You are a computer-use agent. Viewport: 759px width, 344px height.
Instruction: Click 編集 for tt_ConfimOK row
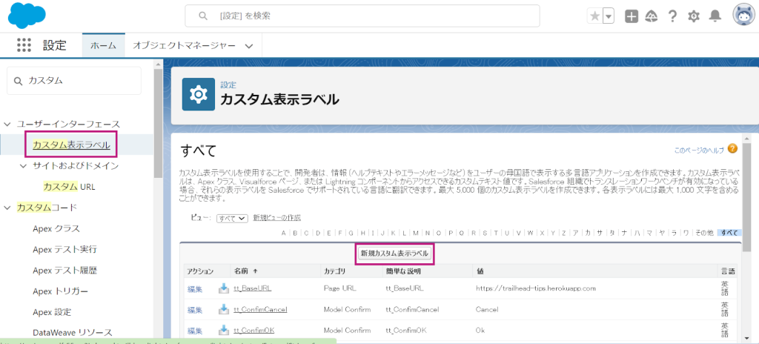click(x=195, y=331)
